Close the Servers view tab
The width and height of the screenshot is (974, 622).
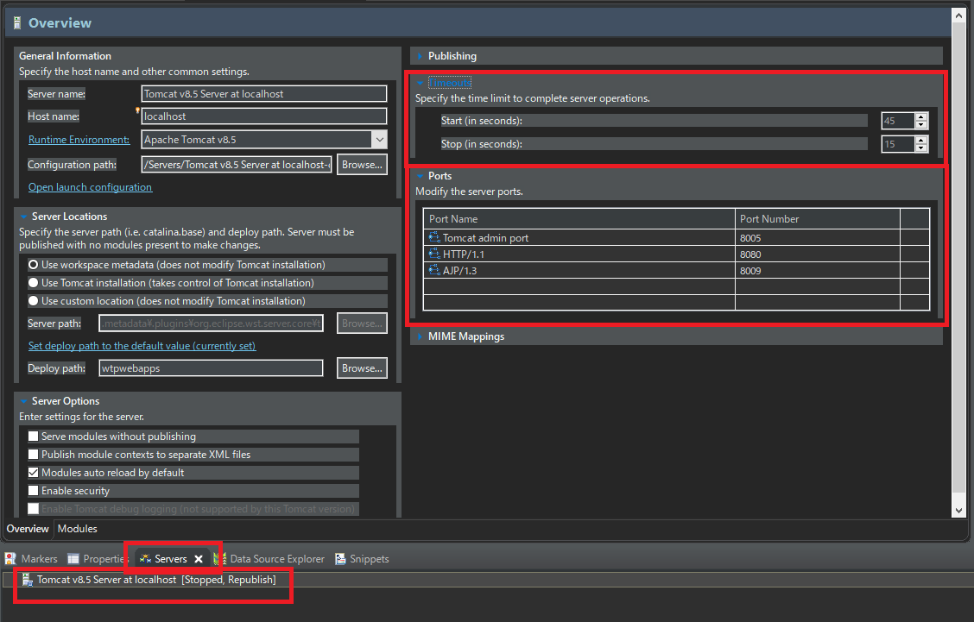click(199, 559)
